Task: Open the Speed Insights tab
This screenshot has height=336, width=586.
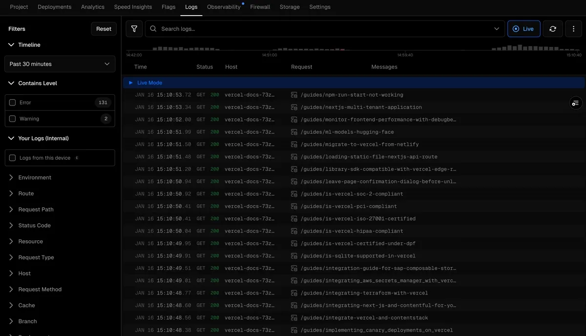Action: (x=133, y=7)
